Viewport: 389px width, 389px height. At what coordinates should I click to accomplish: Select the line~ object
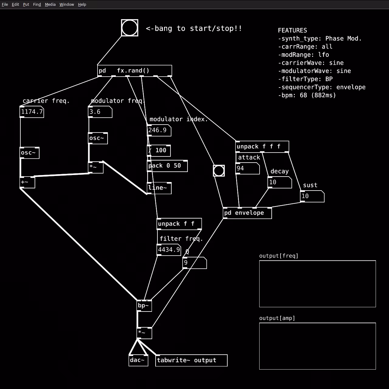tap(159, 188)
